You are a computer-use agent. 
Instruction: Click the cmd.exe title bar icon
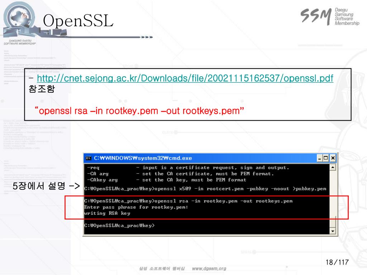[88, 158]
